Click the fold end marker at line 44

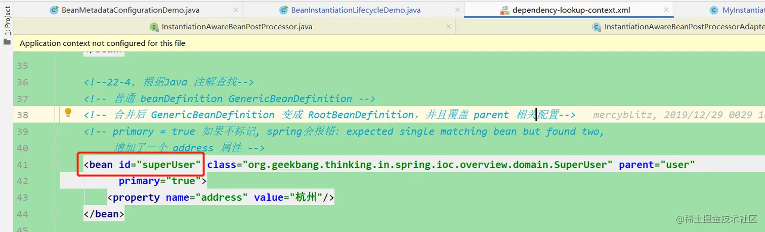[55, 214]
